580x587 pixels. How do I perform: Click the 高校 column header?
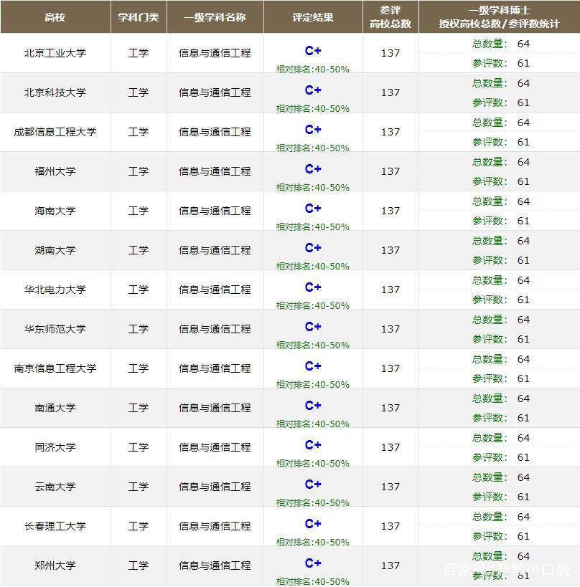tap(55, 17)
